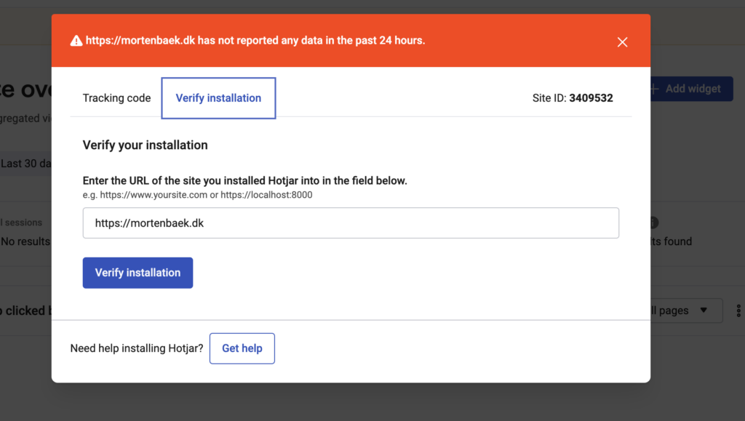Click the Last 30 days filter in background

point(25,164)
